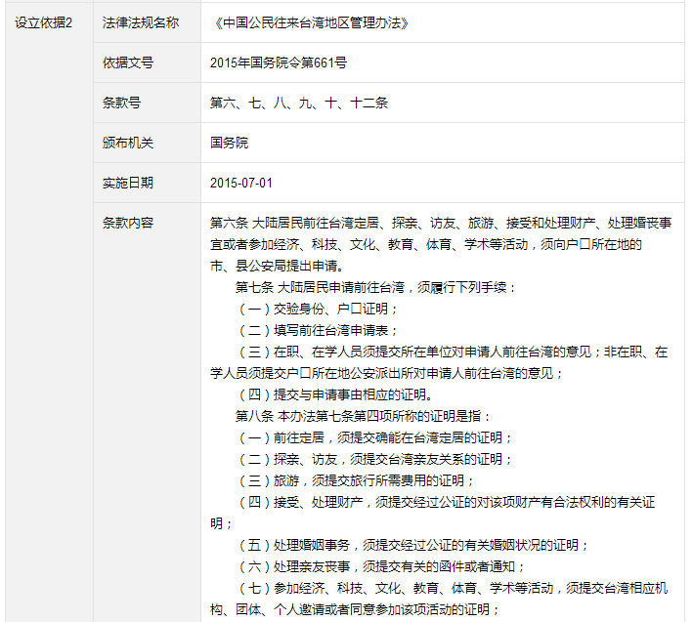
Task: Click the 颁布机关 label
Action: click(x=128, y=143)
